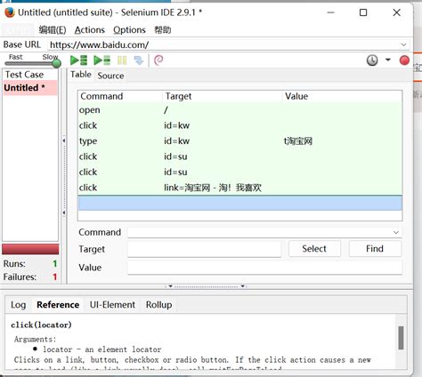
Task: Click the Firefox logo in title bar
Action: click(x=10, y=12)
